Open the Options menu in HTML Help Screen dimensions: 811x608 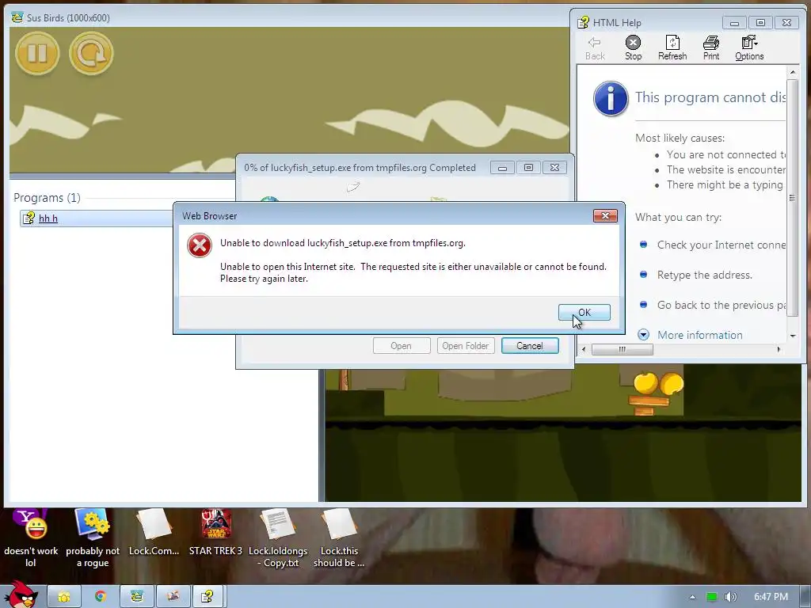tap(749, 48)
